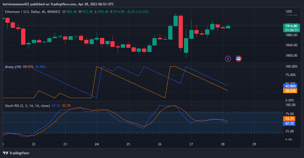Click the blue 47.72 Stoch RSI legend value
304x158 pixels.
coord(56,106)
